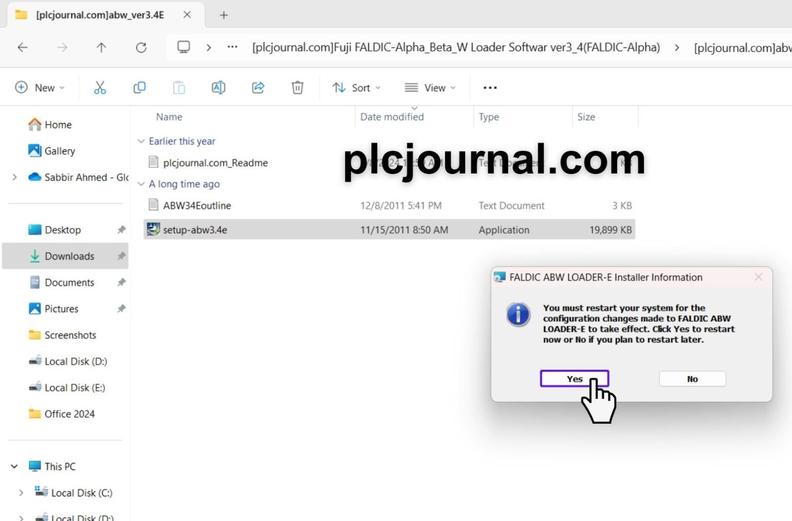Click No to restart later

coord(692,378)
